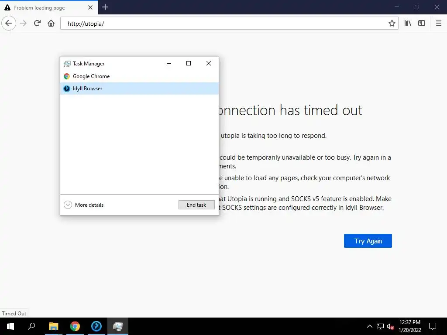The height and width of the screenshot is (335, 447).
Task: Click the Idyll Browser icon in Task Manager
Action: [x=67, y=89]
